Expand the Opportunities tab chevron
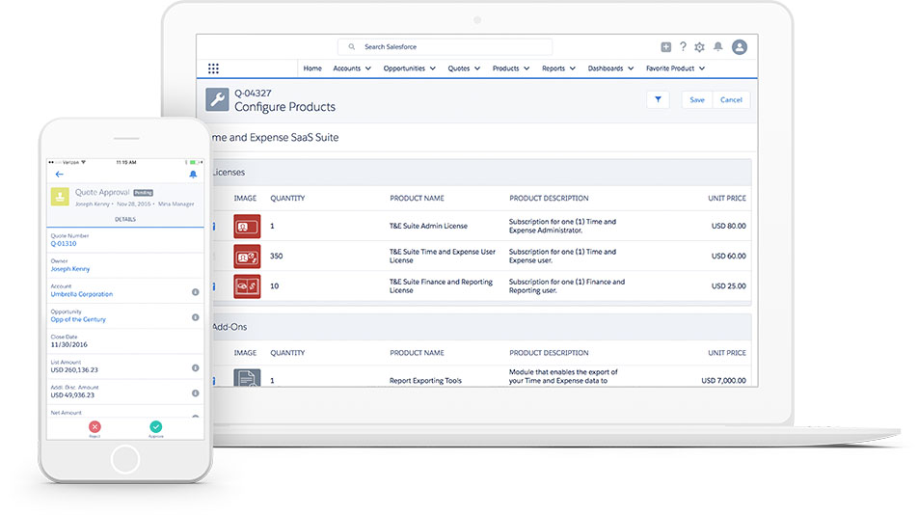This screenshot has width=918, height=515. tap(433, 68)
